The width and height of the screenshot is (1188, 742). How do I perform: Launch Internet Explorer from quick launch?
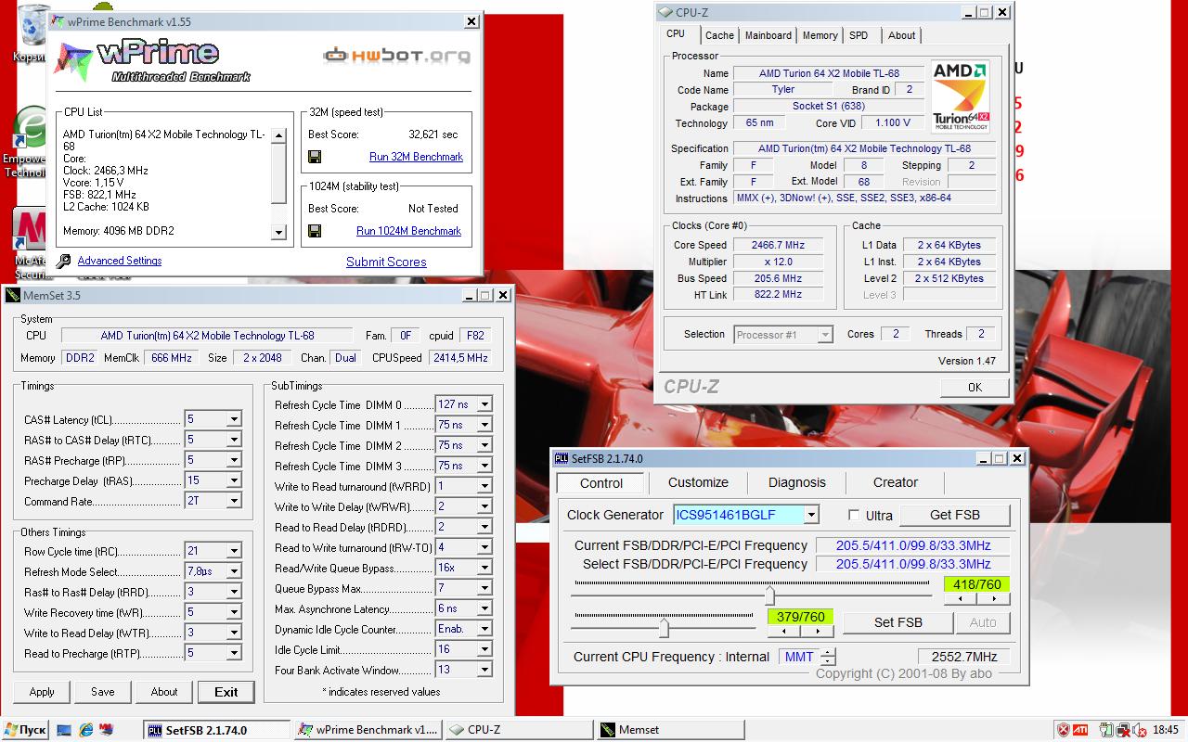pyautogui.click(x=85, y=730)
